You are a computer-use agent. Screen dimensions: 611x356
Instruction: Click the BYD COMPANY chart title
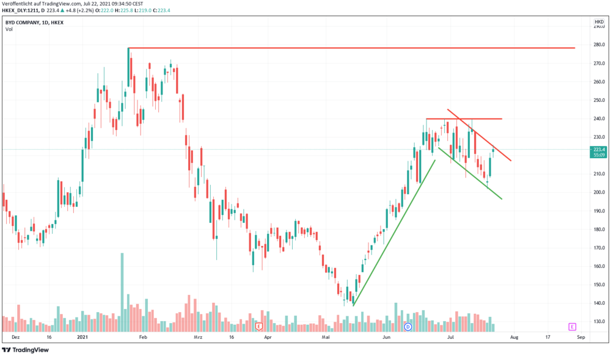pyautogui.click(x=34, y=23)
